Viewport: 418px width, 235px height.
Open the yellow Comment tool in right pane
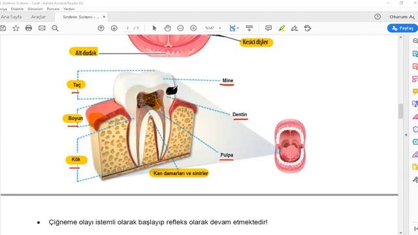(415, 91)
